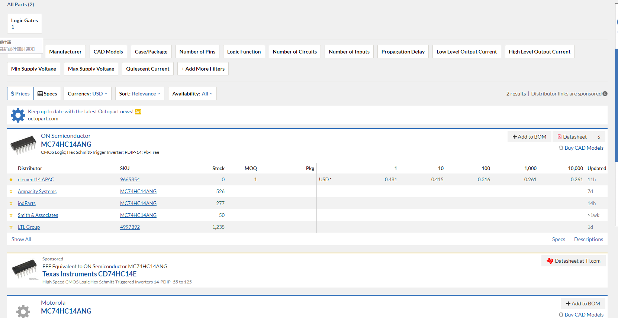This screenshot has height=318, width=618.
Task: Click Buy CAD Models for Motorola part
Action: coord(581,315)
